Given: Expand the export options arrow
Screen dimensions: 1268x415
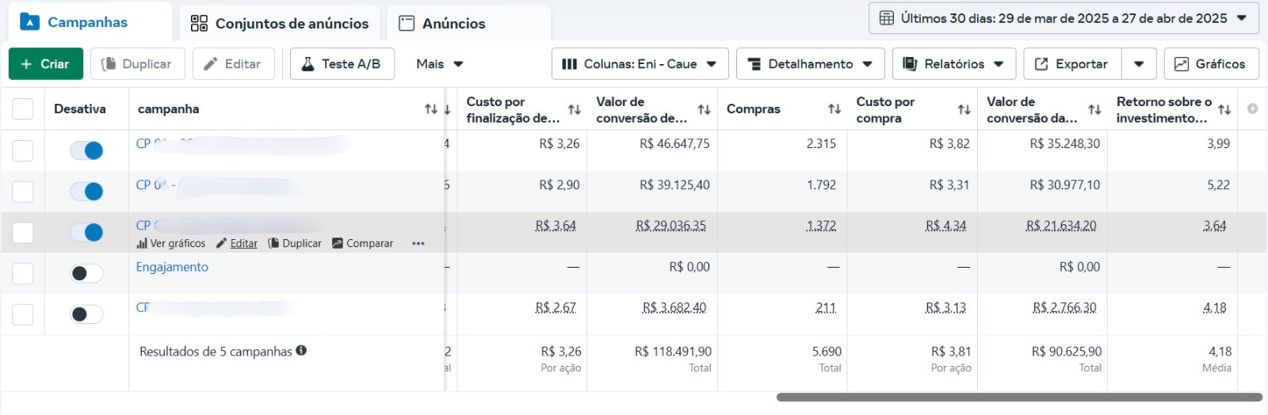Looking at the screenshot, I should 1139,64.
